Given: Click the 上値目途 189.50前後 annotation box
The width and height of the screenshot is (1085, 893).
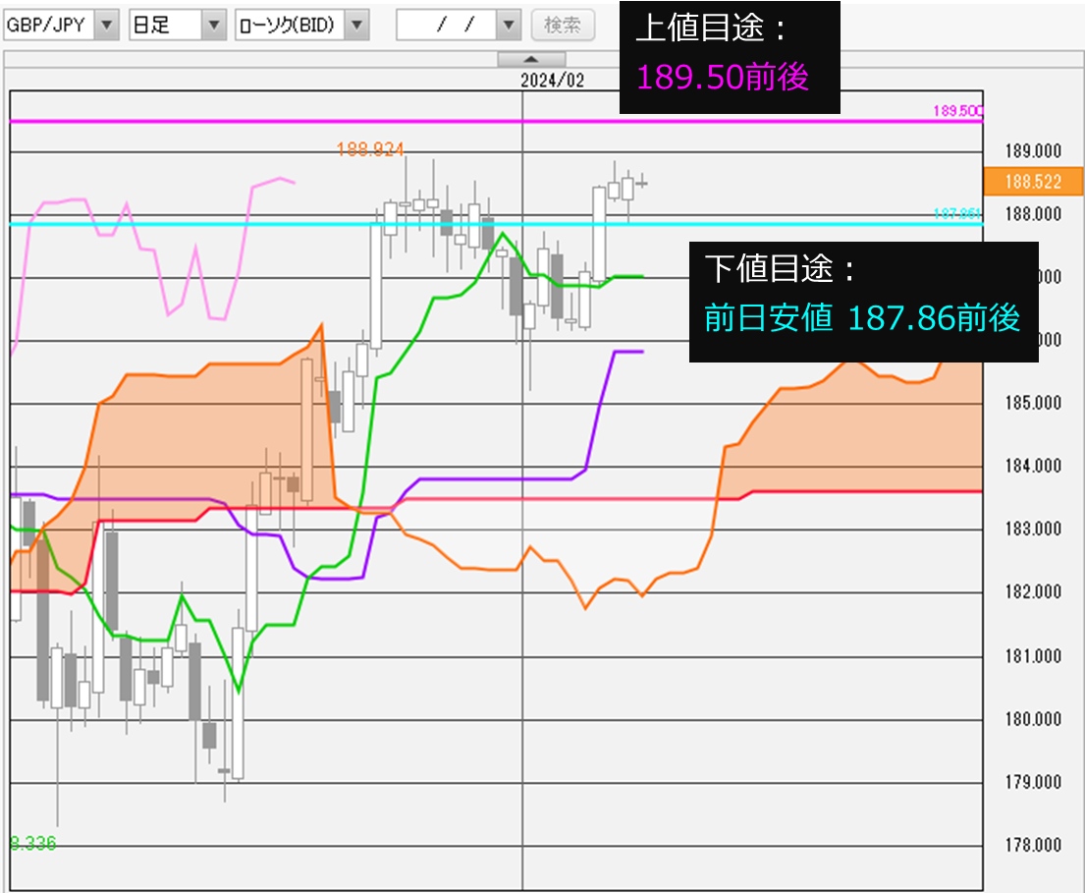Looking at the screenshot, I should click(730, 56).
